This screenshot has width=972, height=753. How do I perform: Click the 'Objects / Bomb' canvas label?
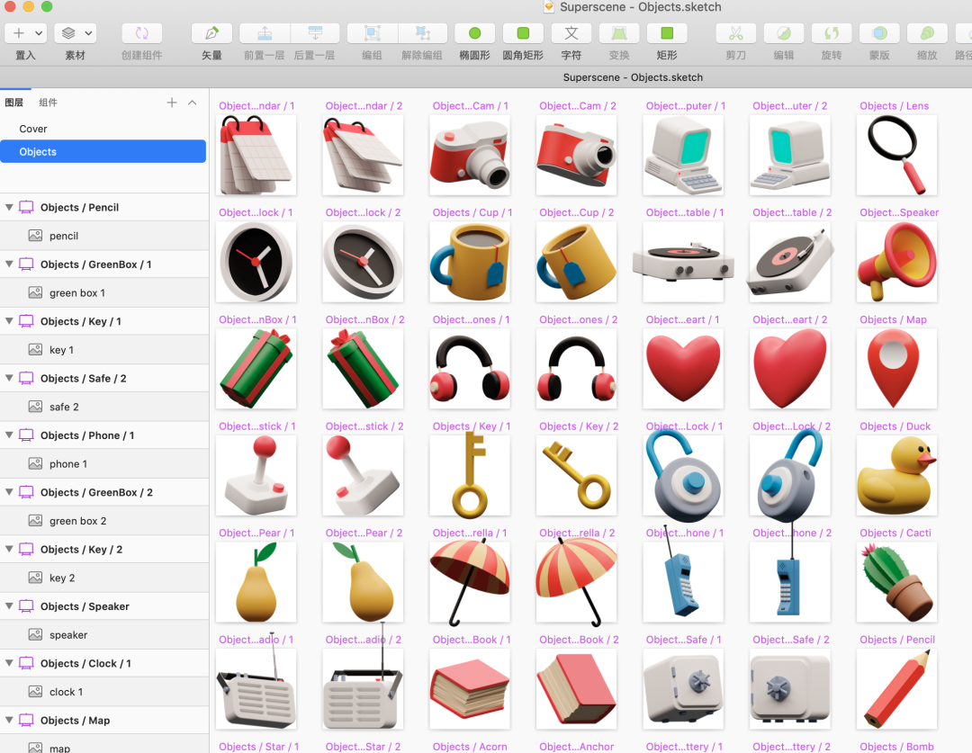(896, 747)
